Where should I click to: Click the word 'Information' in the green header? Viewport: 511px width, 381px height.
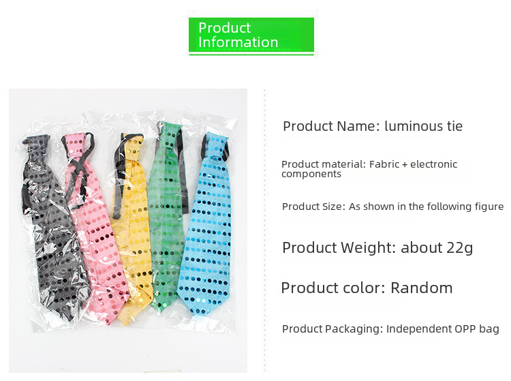(238, 42)
